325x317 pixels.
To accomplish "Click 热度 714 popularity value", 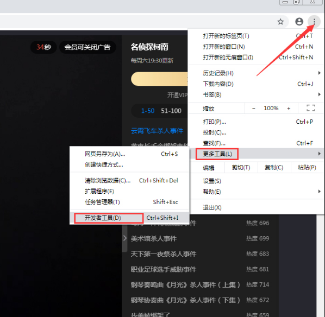I will click(x=258, y=284).
